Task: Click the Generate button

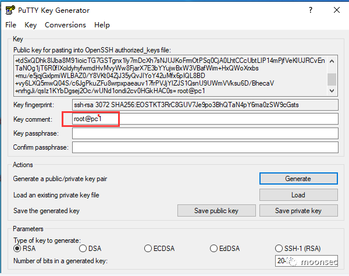Action: point(298,179)
